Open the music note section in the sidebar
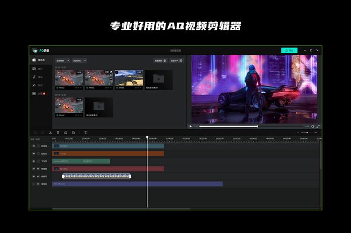 pos(34,77)
